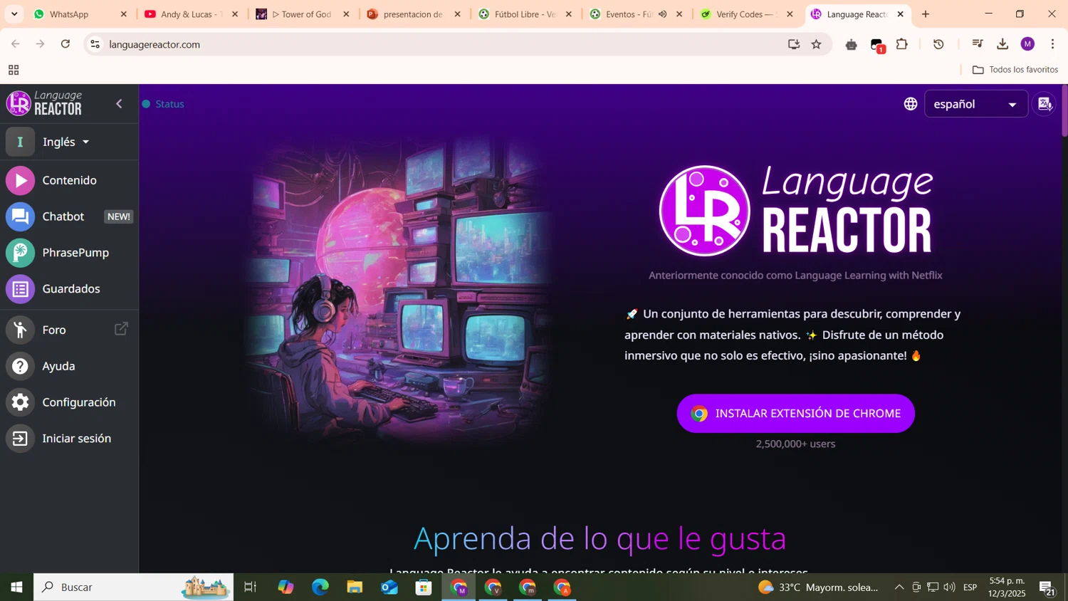Open the Contenido play icon

coord(20,180)
